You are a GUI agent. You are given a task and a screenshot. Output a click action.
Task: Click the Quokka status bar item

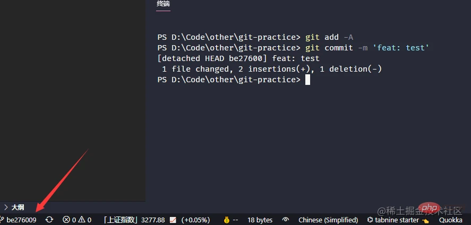tap(450, 220)
